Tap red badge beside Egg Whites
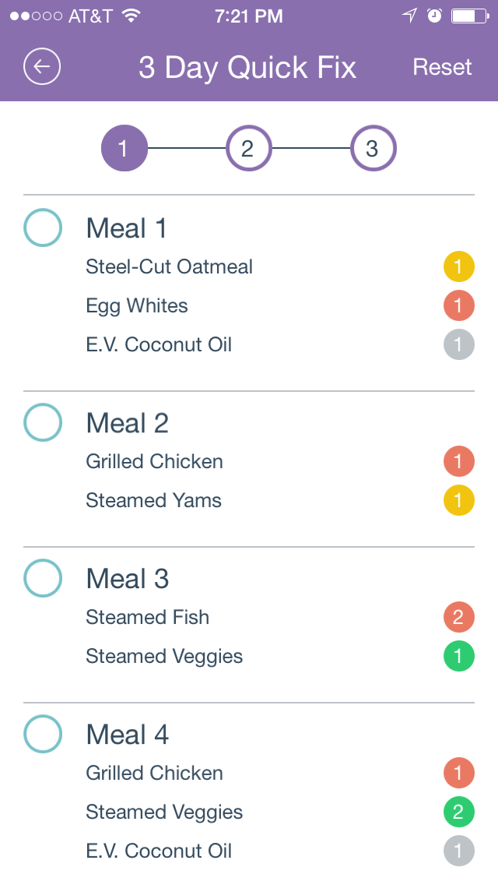 [x=458, y=305]
